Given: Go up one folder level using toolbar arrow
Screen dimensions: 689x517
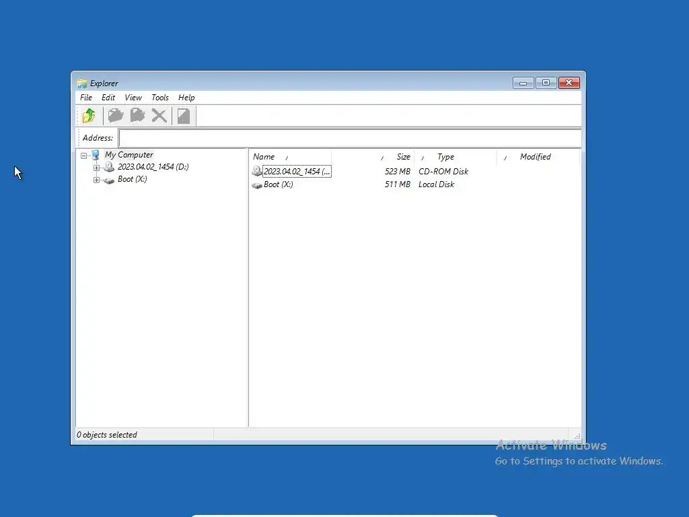Looking at the screenshot, I should coord(89,116).
